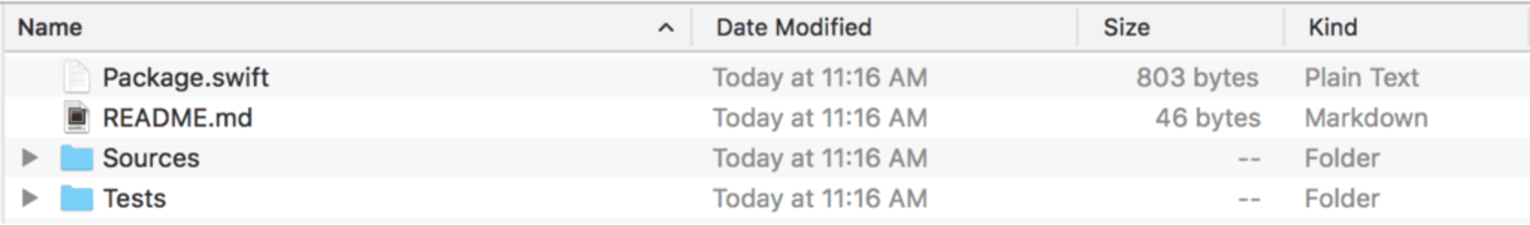Select the README.md filename text
Image resolution: width=1530 pixels, height=225 pixels.
click(x=178, y=118)
